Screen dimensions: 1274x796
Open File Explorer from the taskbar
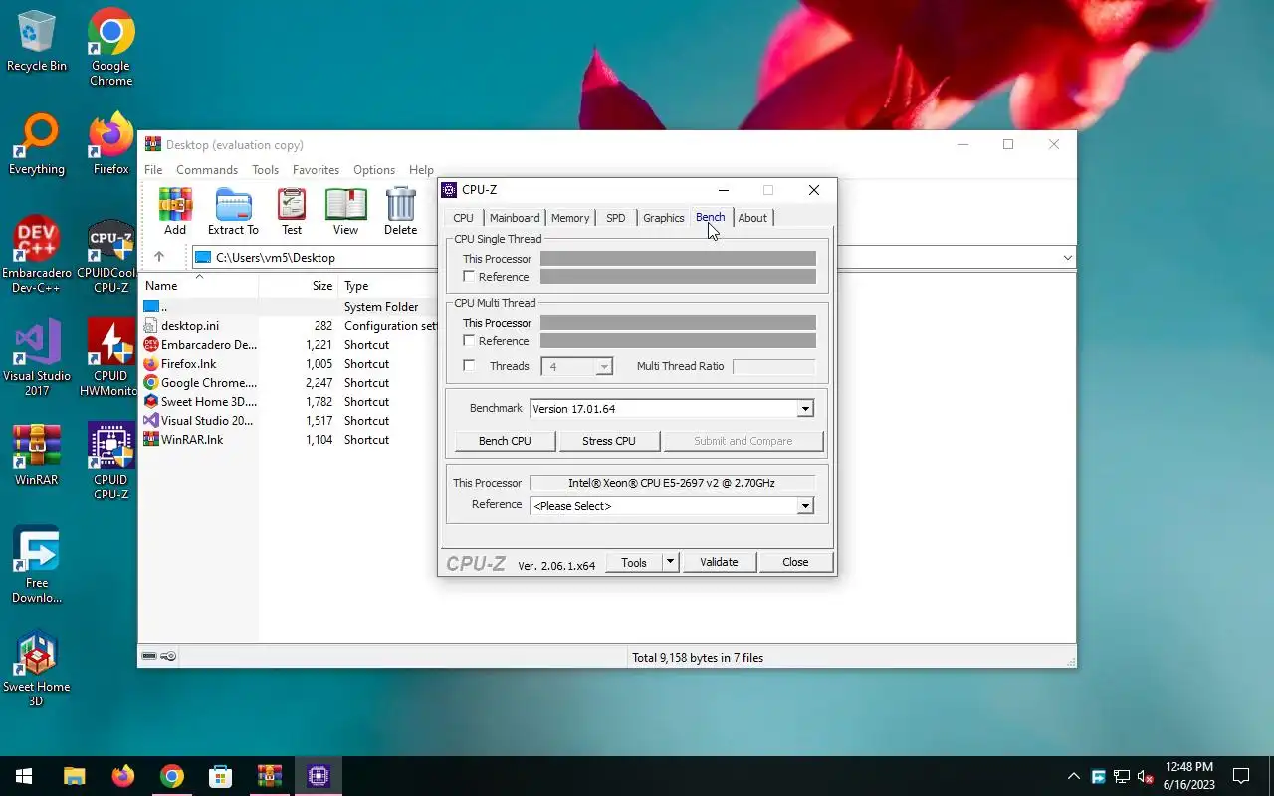(75, 776)
